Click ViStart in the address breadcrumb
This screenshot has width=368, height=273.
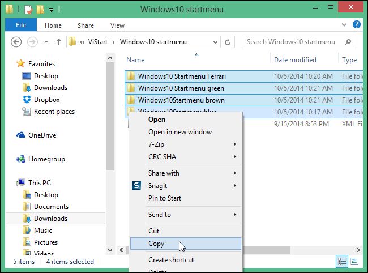click(x=97, y=42)
